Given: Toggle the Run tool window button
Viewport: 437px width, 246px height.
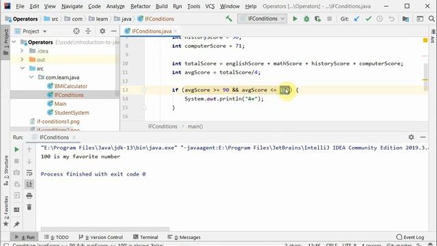Looking at the screenshot, I should [25, 237].
